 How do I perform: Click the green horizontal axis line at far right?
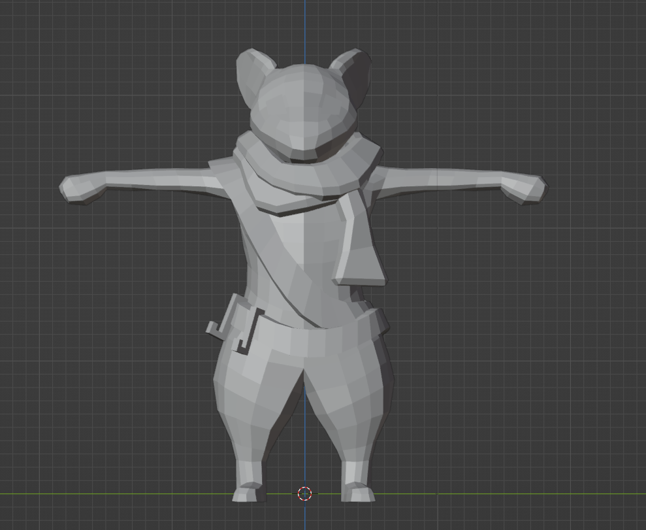click(588, 494)
